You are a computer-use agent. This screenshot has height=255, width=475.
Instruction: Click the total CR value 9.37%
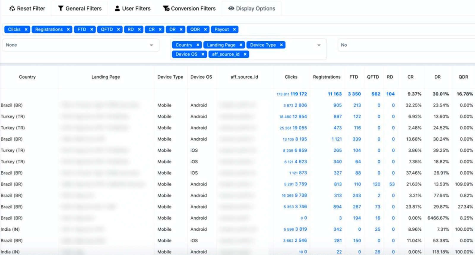414,94
